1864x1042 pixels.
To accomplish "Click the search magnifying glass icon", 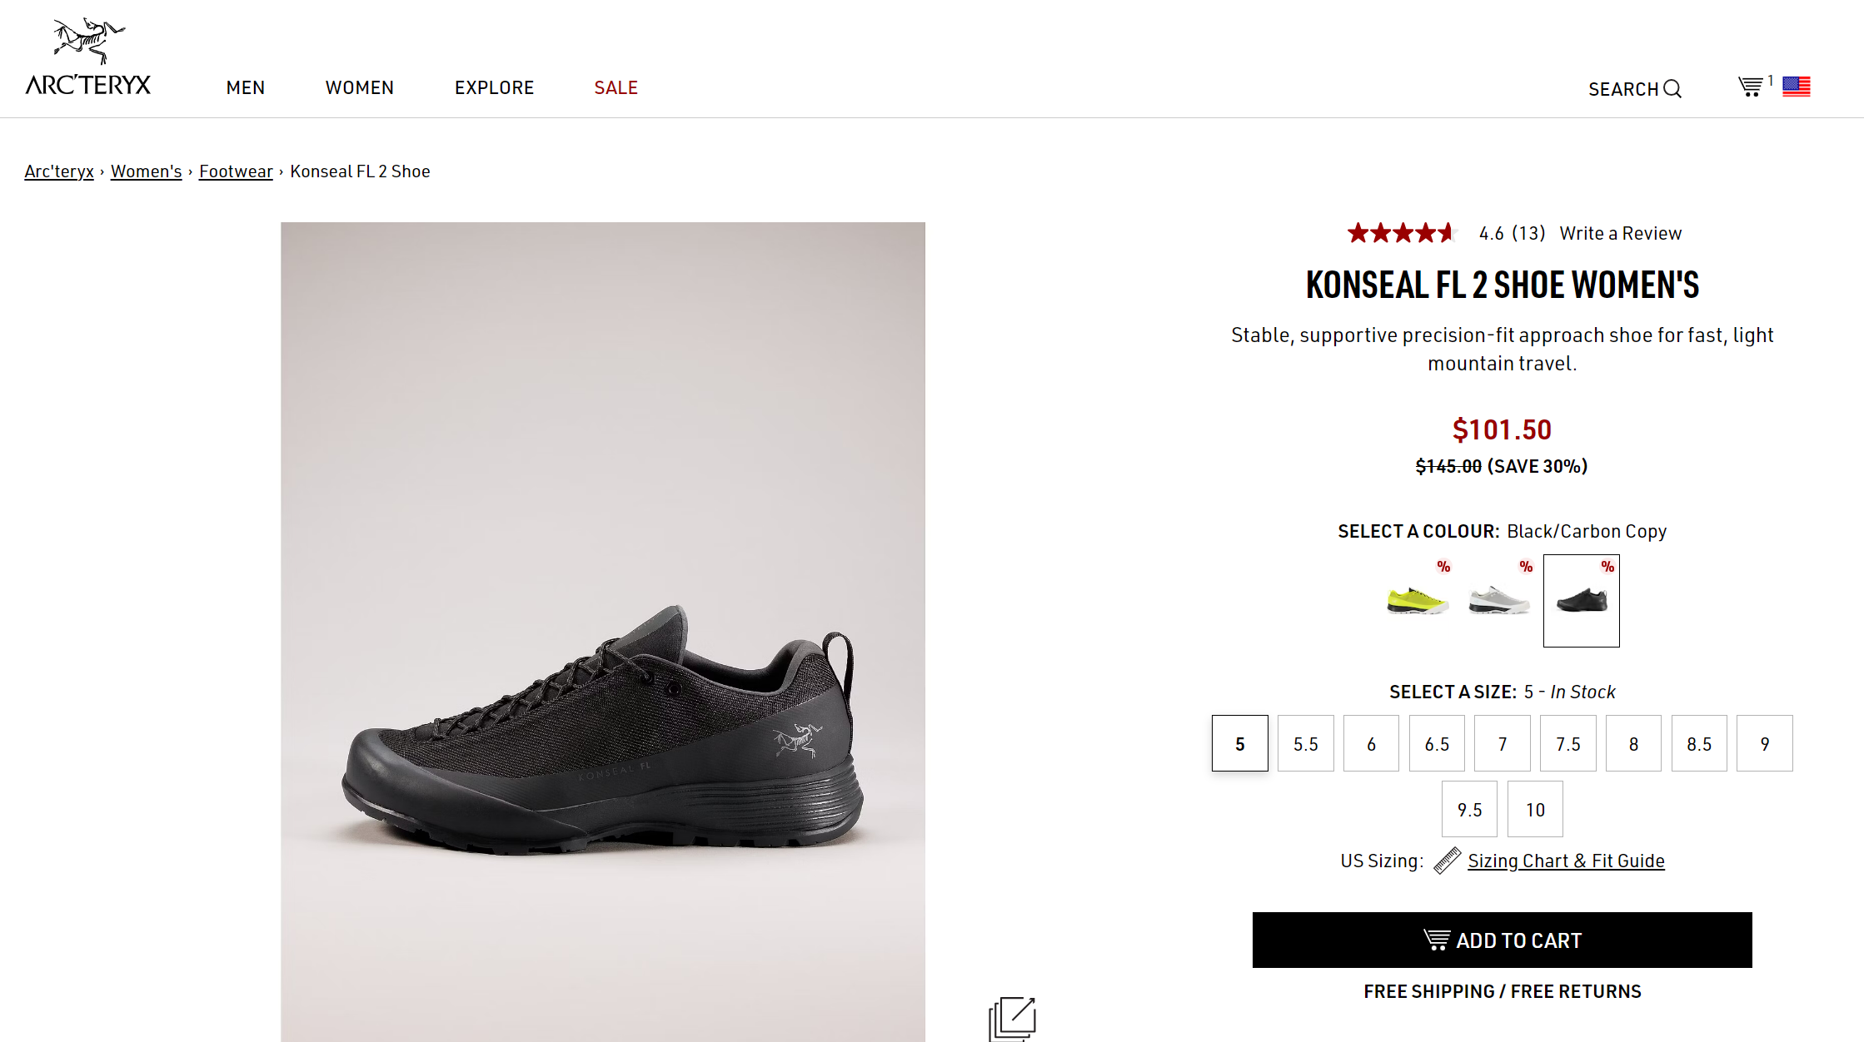I will 1672,88.
